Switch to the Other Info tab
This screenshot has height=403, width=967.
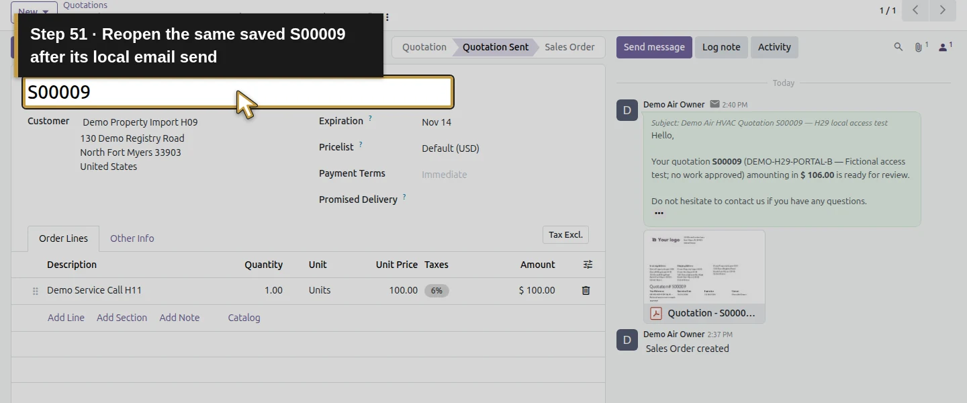(x=132, y=238)
